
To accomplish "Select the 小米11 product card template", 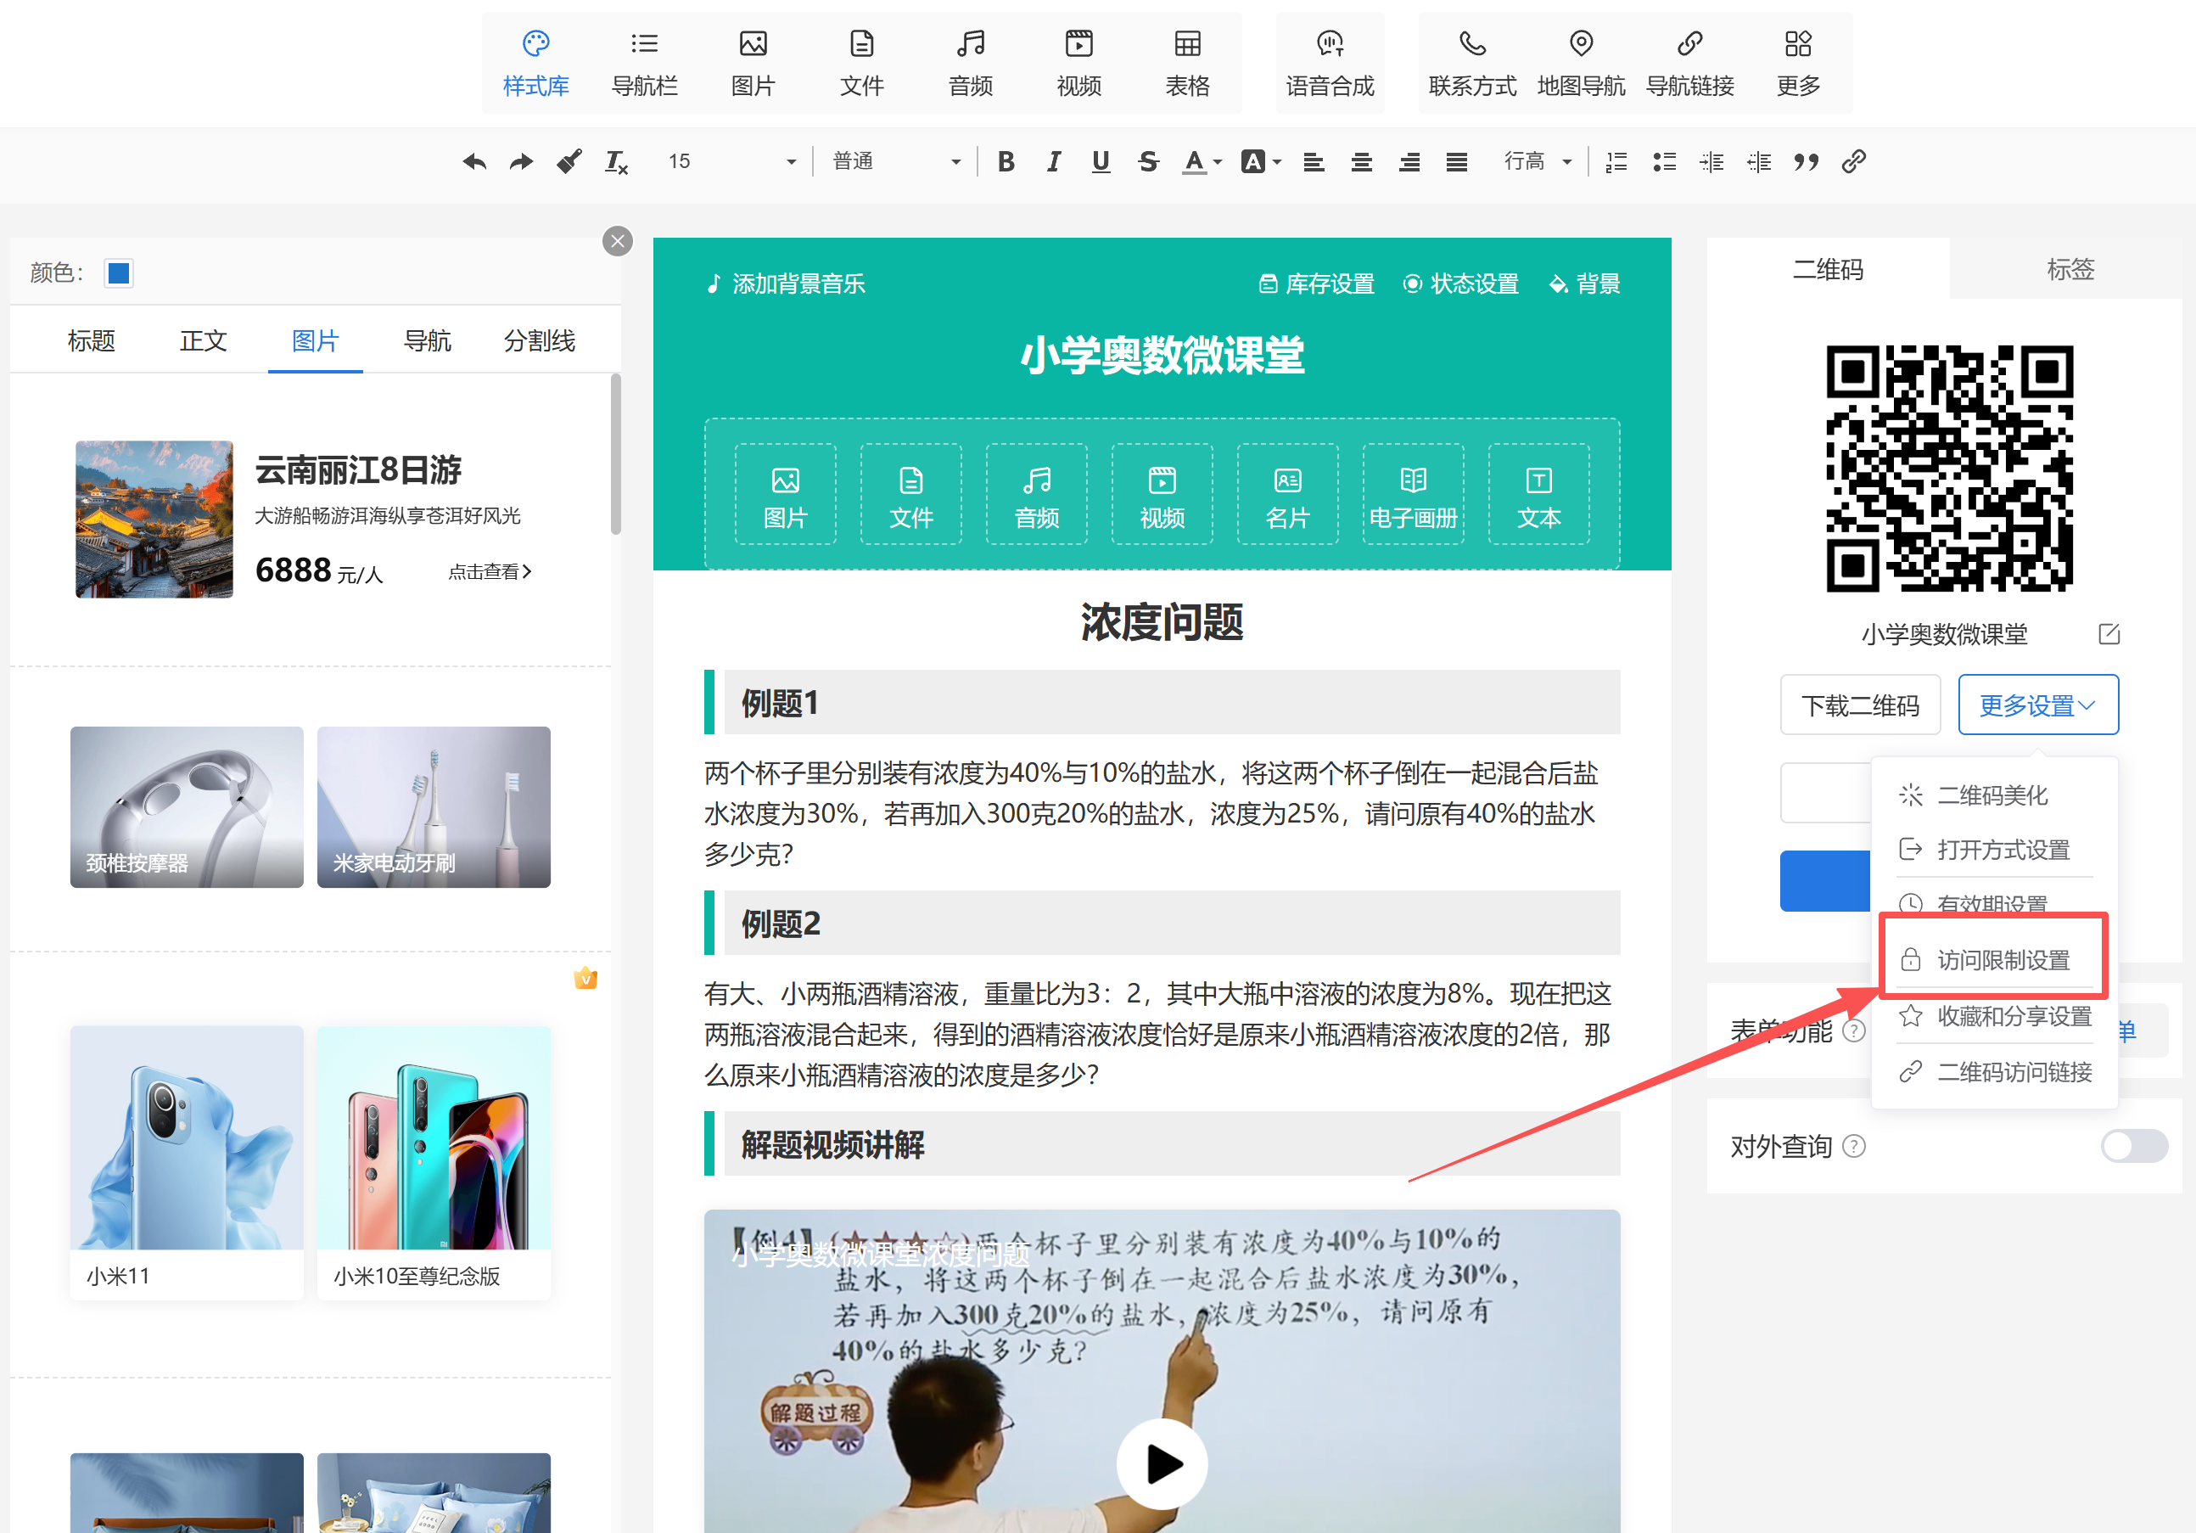I will pyautogui.click(x=187, y=1162).
